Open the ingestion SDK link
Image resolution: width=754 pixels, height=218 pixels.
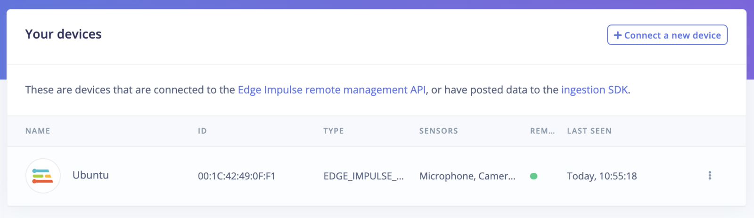coord(595,89)
